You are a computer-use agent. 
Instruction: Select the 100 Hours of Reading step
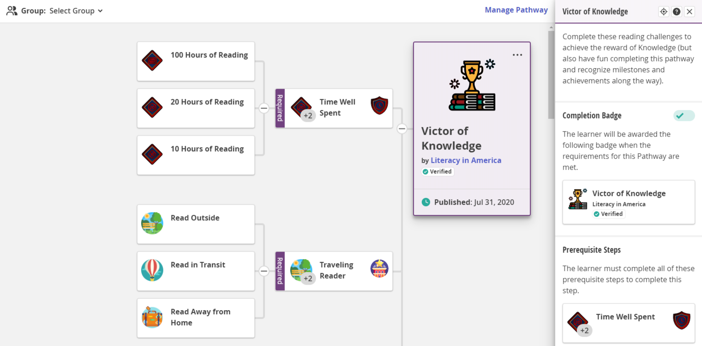tap(196, 61)
